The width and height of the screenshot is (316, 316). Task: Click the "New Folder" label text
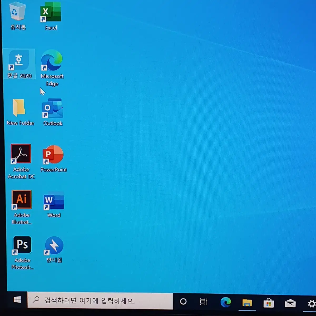tap(20, 123)
